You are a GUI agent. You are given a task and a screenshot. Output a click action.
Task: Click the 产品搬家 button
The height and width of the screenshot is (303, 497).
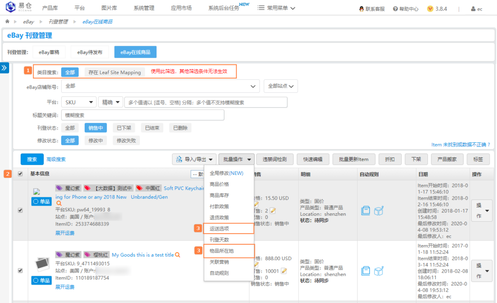(x=447, y=159)
